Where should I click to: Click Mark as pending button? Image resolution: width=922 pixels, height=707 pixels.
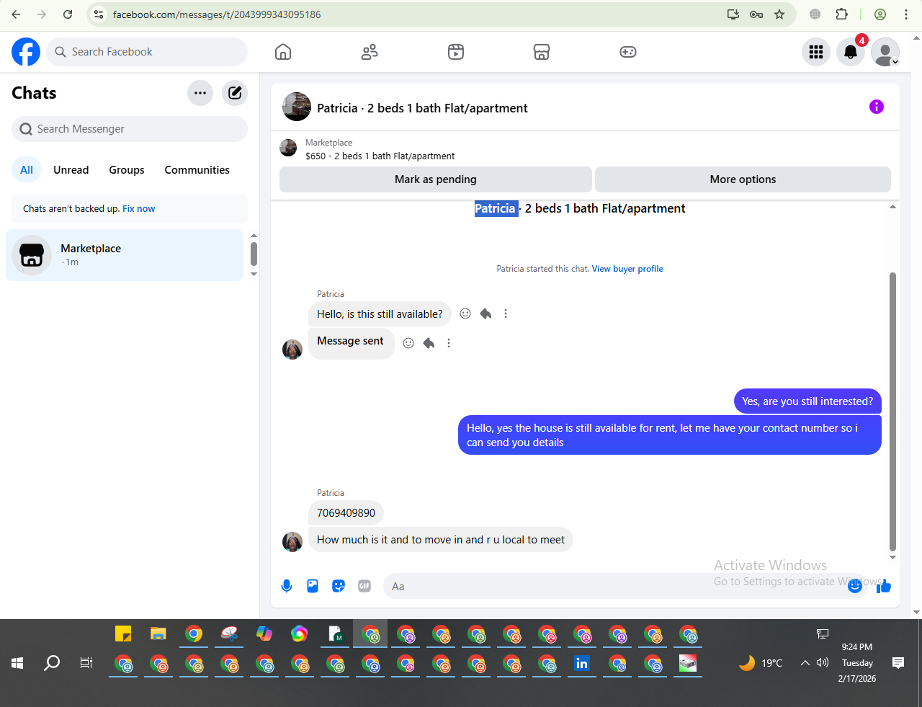pos(436,179)
